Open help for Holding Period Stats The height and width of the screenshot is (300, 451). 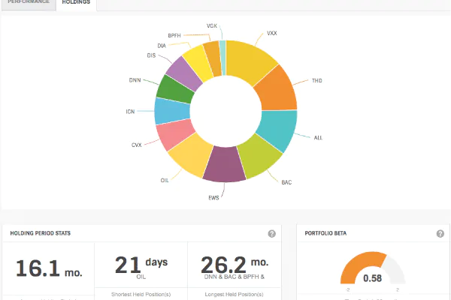coord(272,233)
